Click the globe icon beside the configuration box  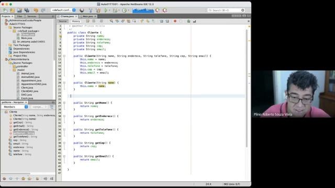point(82,10)
